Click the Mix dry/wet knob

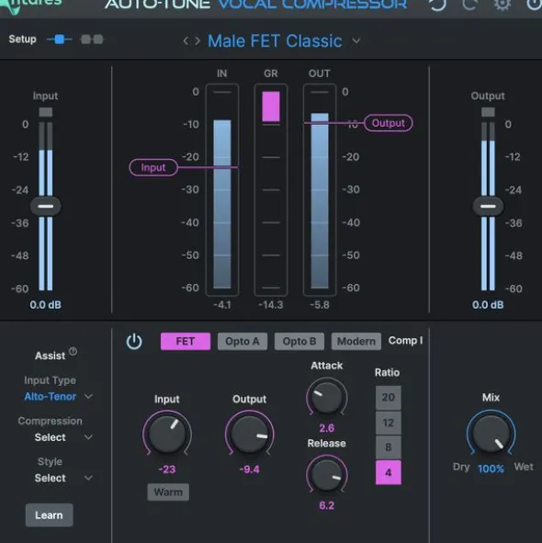(x=491, y=433)
